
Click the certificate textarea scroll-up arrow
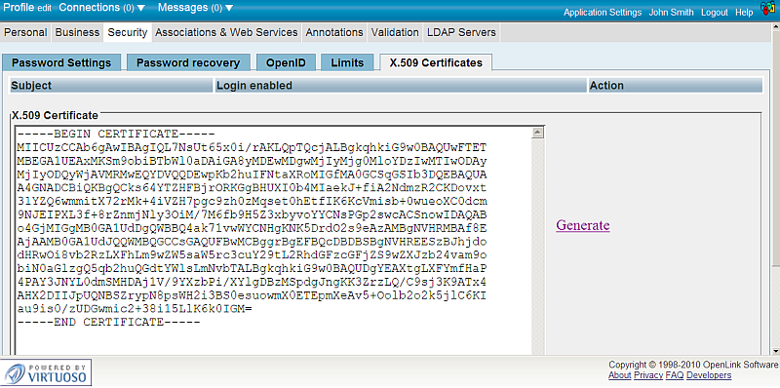click(x=537, y=133)
